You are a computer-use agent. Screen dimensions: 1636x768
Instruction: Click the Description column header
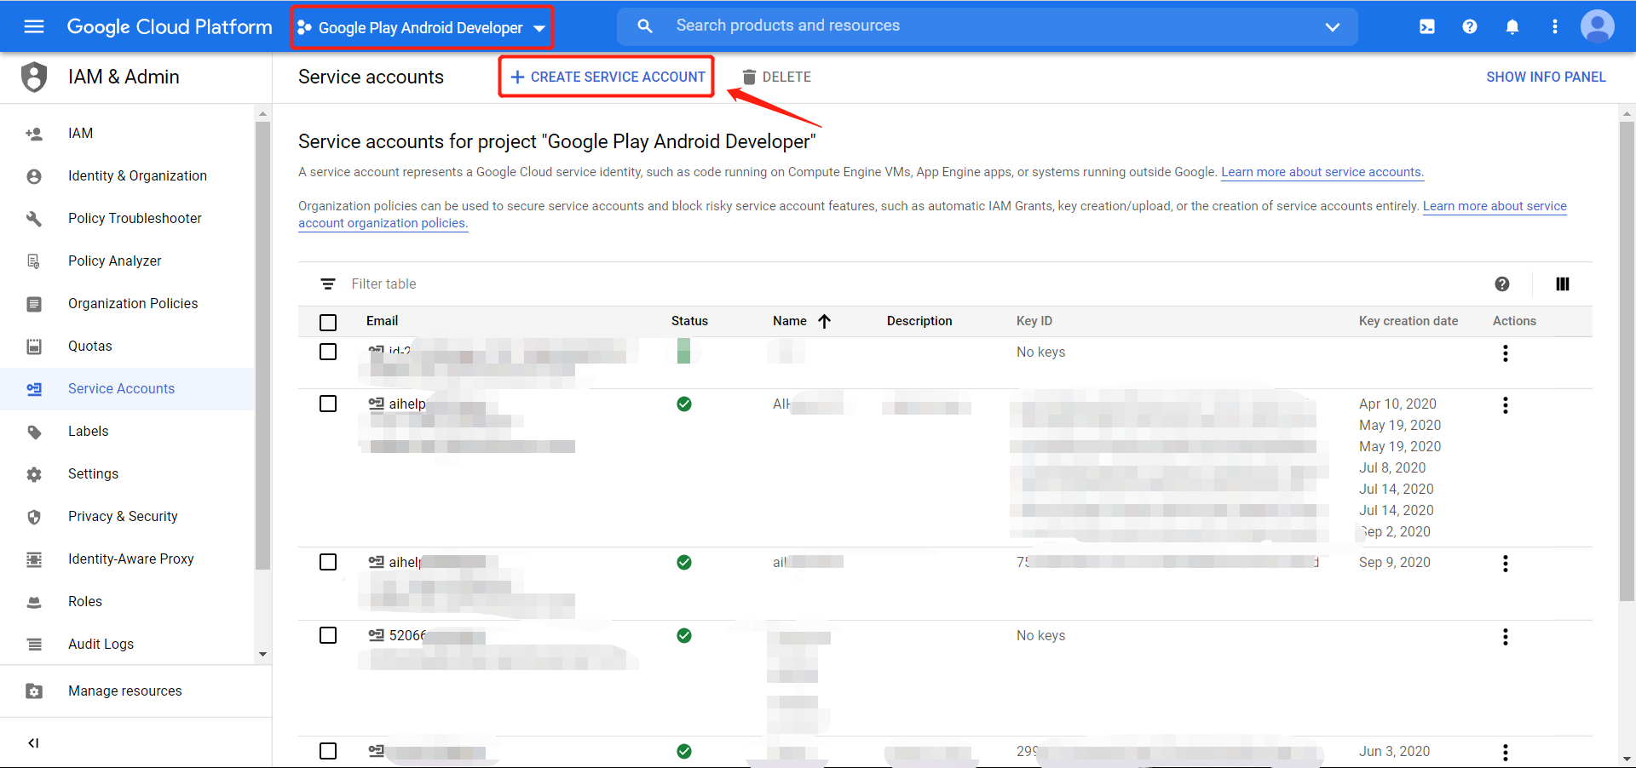click(919, 321)
